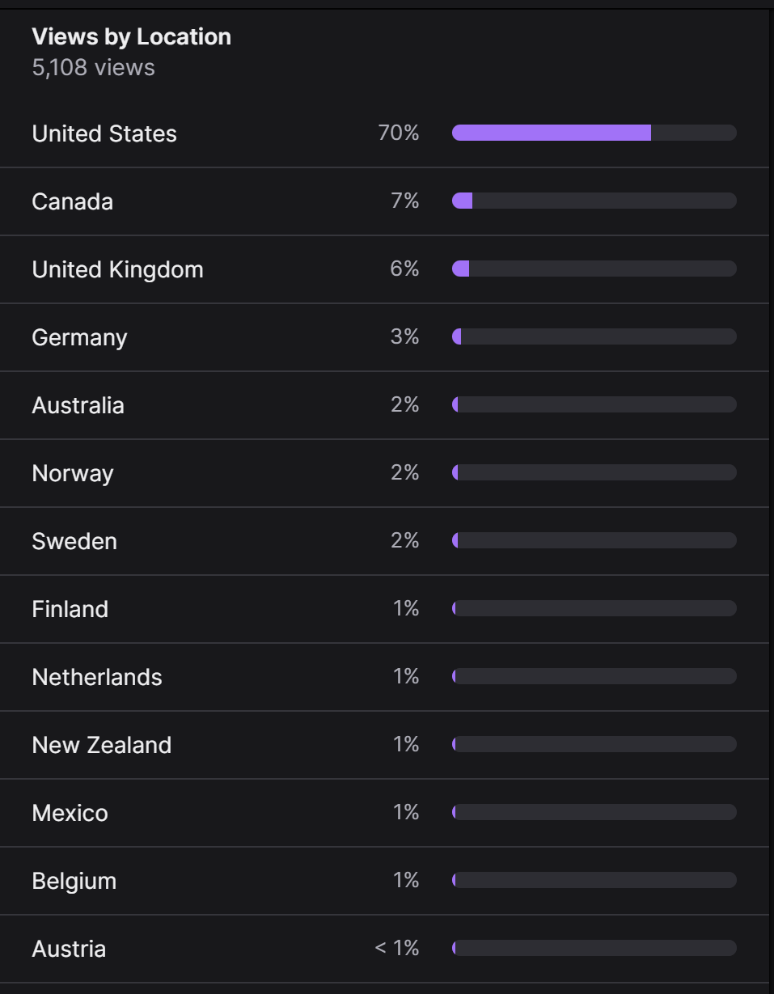Select the Canada row label
The image size is (774, 994).
click(72, 201)
